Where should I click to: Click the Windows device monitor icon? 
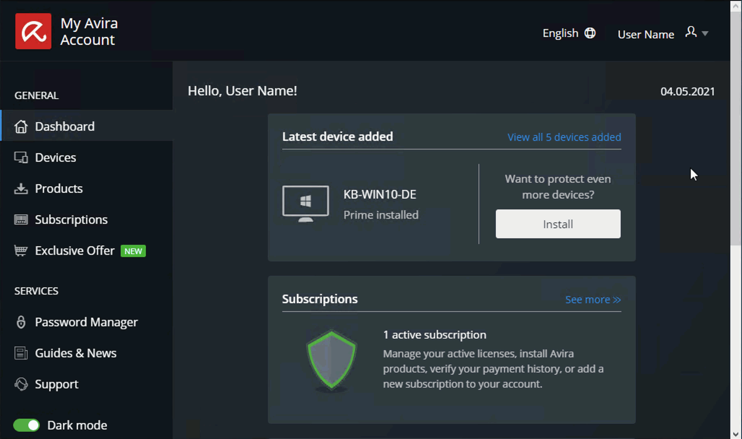coord(305,204)
